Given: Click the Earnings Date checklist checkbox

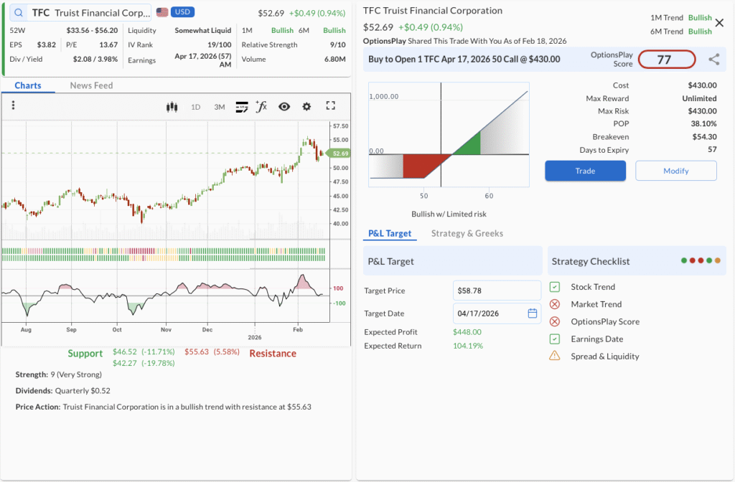Looking at the screenshot, I should [x=555, y=339].
